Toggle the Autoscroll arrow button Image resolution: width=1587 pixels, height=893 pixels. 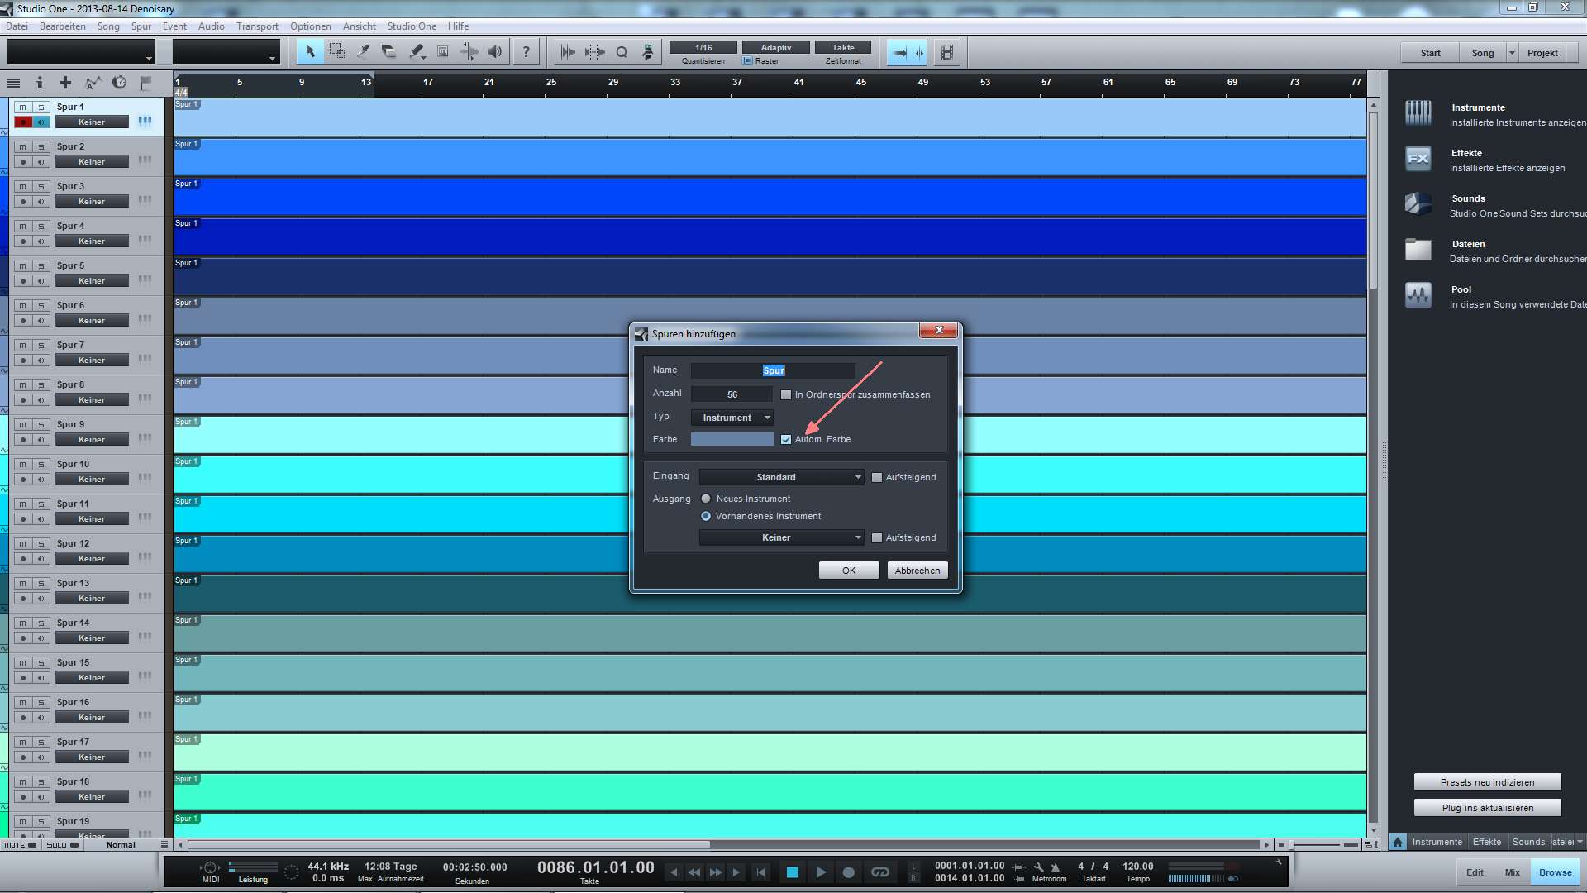(x=899, y=52)
